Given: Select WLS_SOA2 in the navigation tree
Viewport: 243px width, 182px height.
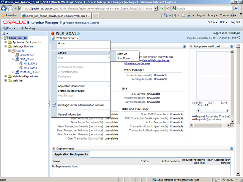Looking at the screenshot, I should pos(30,67).
